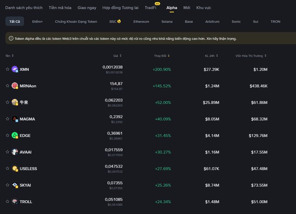Switch to Giao ngay tab
Viewport: 296px width, 214px height.
pyautogui.click(x=87, y=8)
